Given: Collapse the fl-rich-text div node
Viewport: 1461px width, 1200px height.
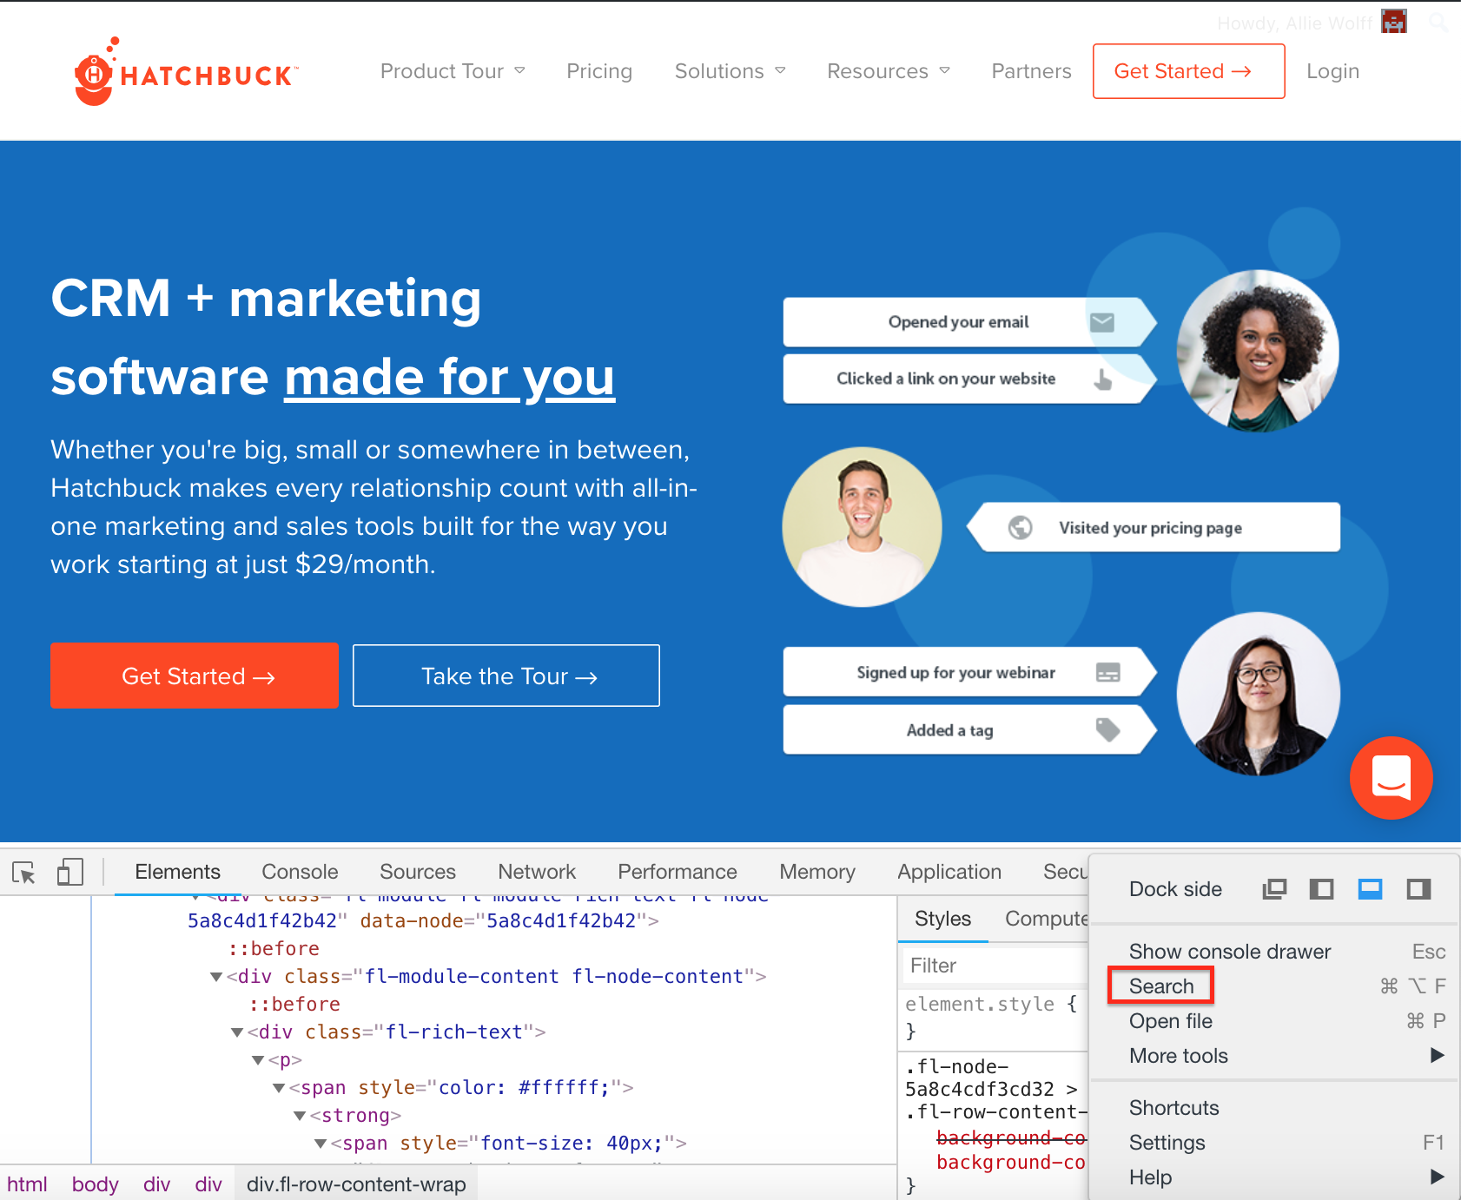Looking at the screenshot, I should [236, 1032].
